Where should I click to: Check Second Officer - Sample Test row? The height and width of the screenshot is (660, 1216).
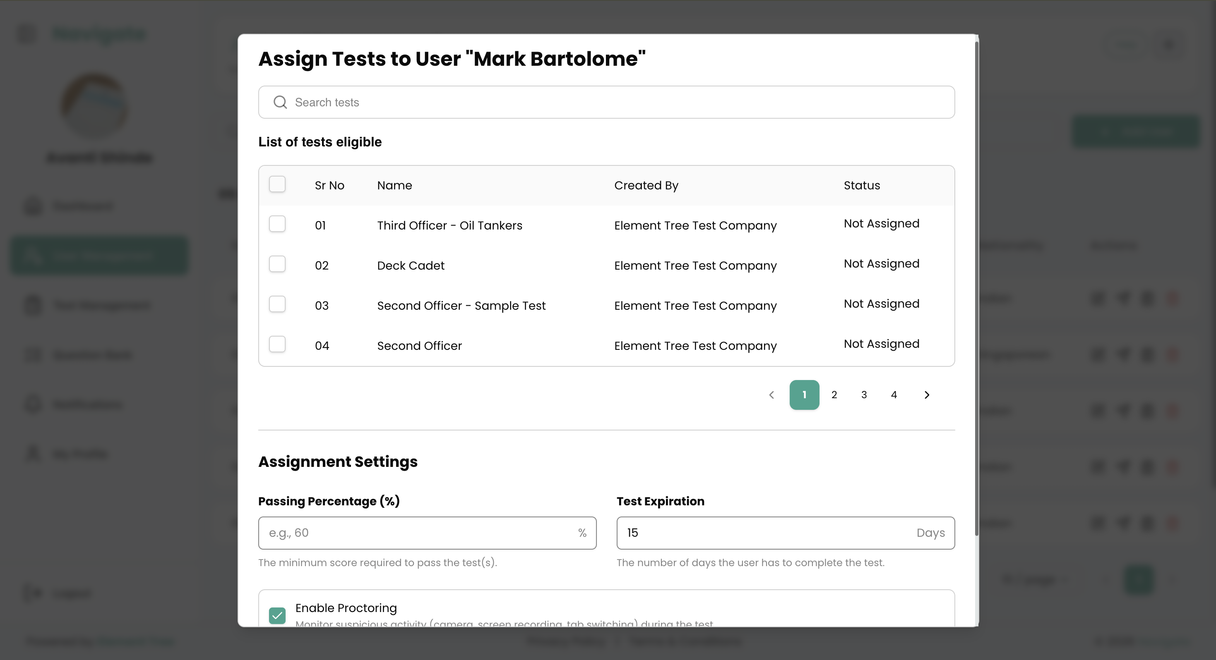coord(277,304)
